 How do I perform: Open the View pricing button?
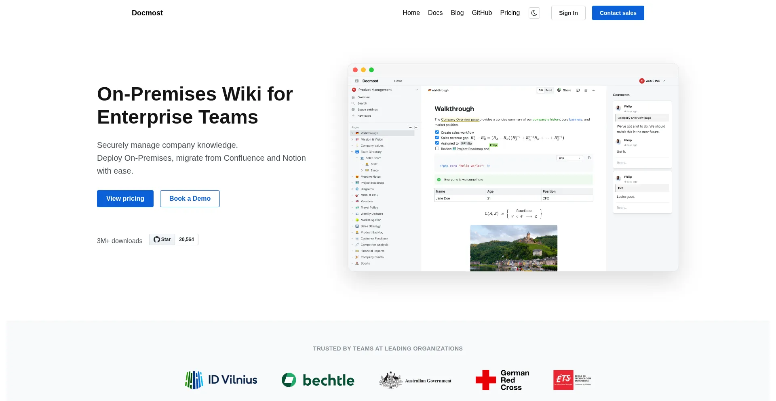click(x=125, y=199)
